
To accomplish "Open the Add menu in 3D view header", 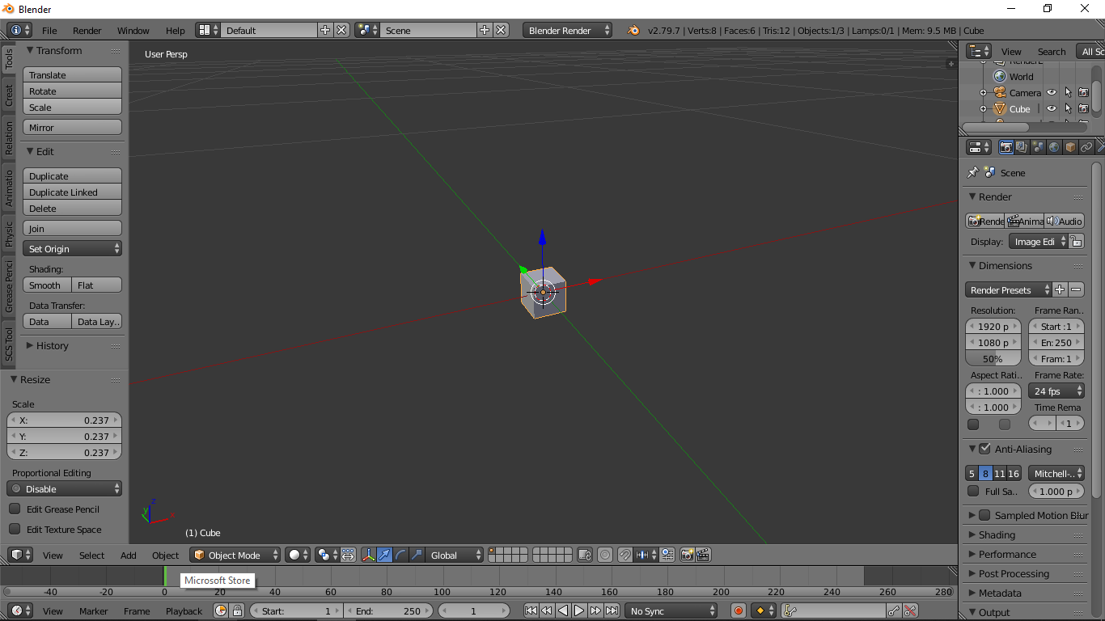I will pyautogui.click(x=129, y=555).
